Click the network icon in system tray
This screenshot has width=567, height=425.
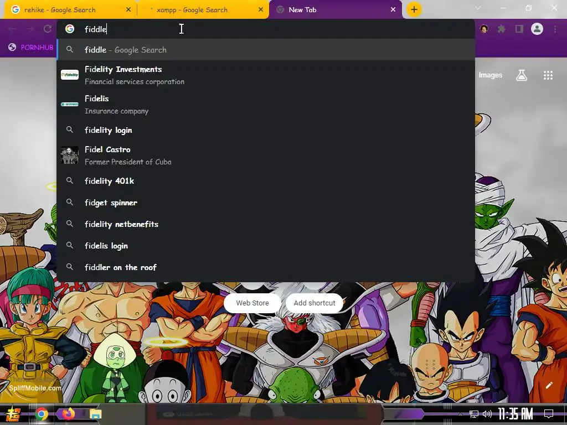point(474,414)
